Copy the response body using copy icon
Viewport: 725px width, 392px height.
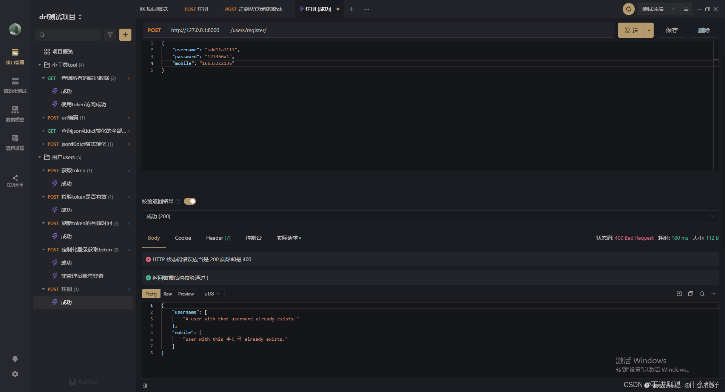[691, 294]
